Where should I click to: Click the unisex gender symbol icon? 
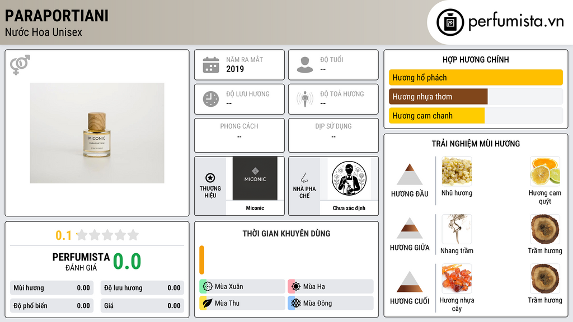(x=20, y=65)
